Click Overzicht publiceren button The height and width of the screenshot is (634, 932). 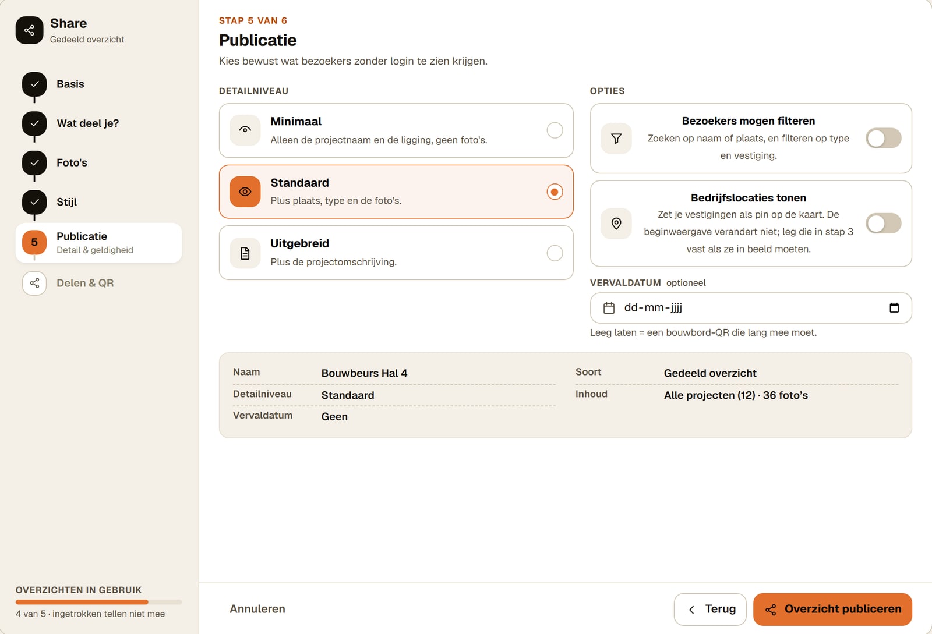click(x=832, y=610)
